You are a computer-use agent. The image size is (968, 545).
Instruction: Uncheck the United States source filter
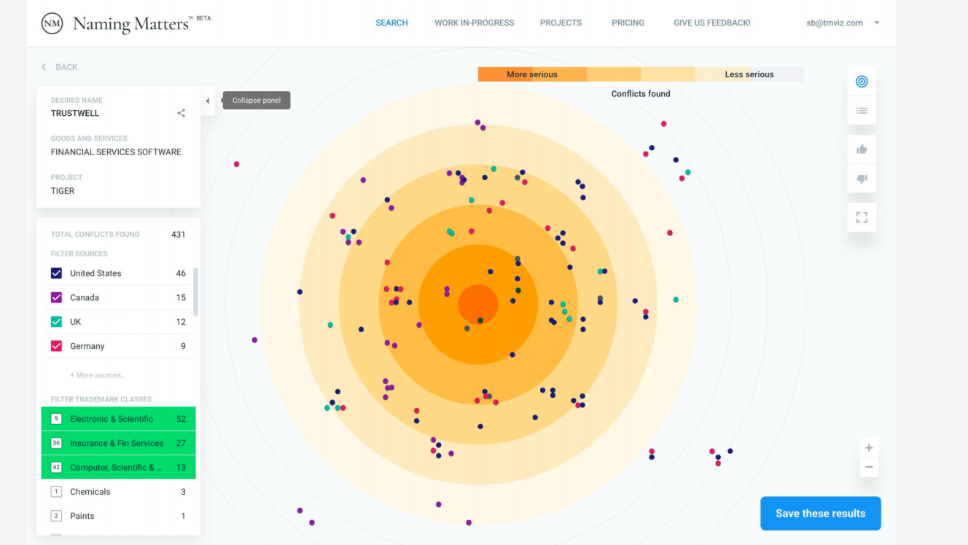tap(56, 273)
